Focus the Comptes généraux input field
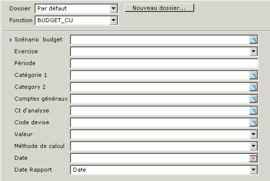 coord(160,99)
